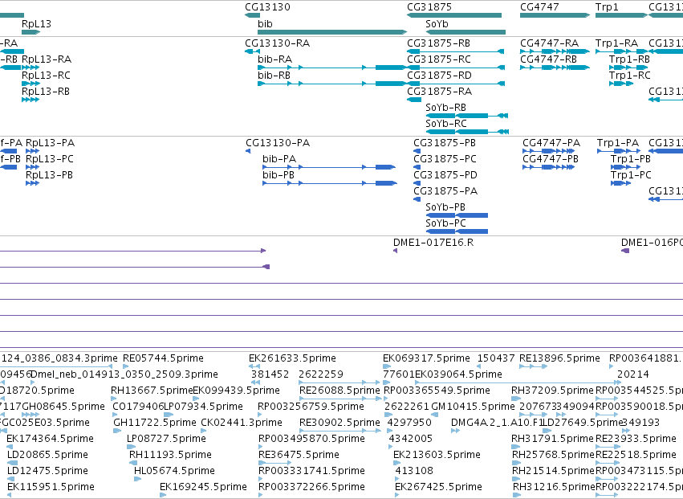Click the "Trp1-PA" protein label
Viewport: 683px width, 499px height.
[x=618, y=143]
